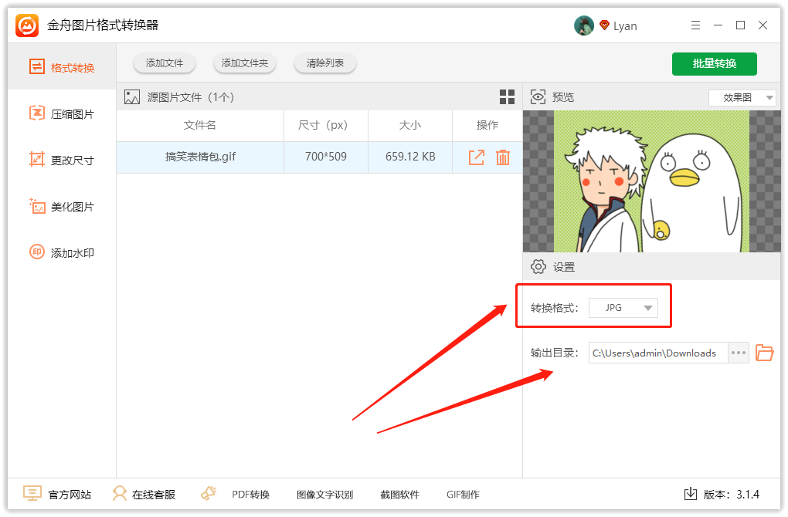
Task: Browse output path with the ... button
Action: [739, 353]
